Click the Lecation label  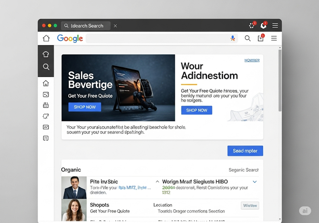tap(163, 205)
